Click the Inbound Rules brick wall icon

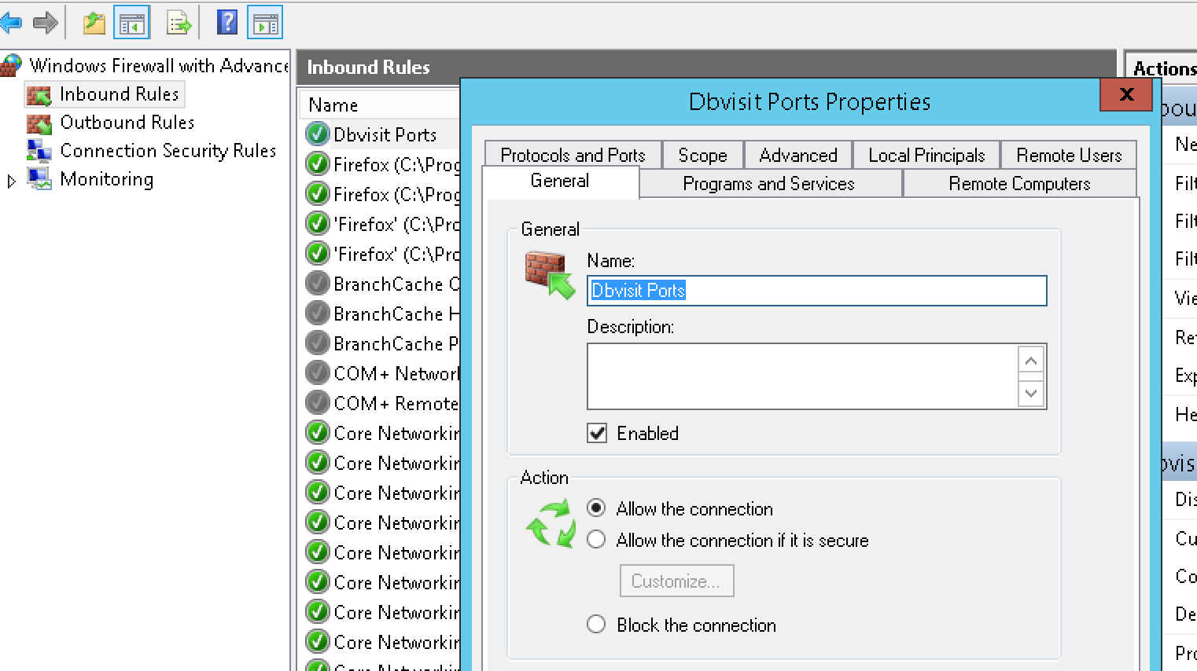point(39,95)
